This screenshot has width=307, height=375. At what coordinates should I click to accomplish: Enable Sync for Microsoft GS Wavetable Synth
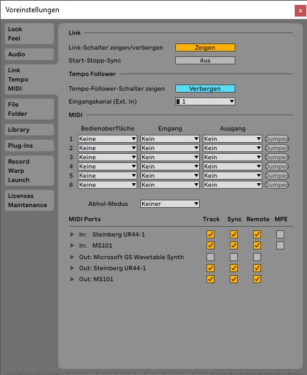pos(233,257)
